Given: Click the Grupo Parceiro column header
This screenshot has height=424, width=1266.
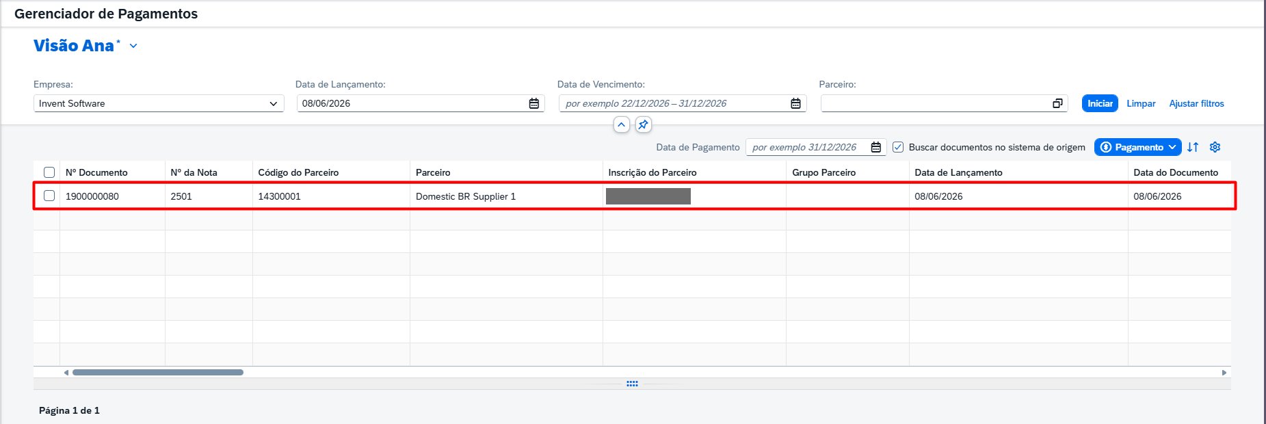Looking at the screenshot, I should pyautogui.click(x=847, y=172).
